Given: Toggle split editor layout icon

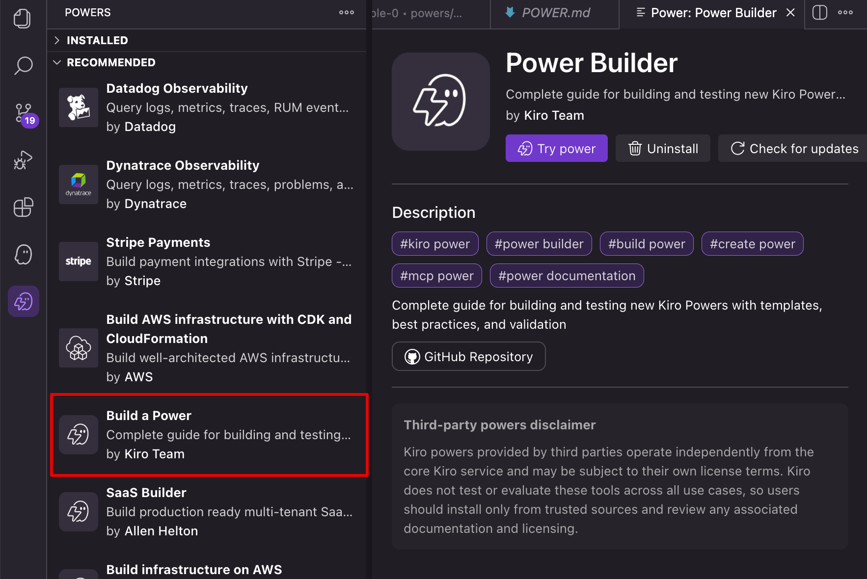Looking at the screenshot, I should click(x=820, y=13).
